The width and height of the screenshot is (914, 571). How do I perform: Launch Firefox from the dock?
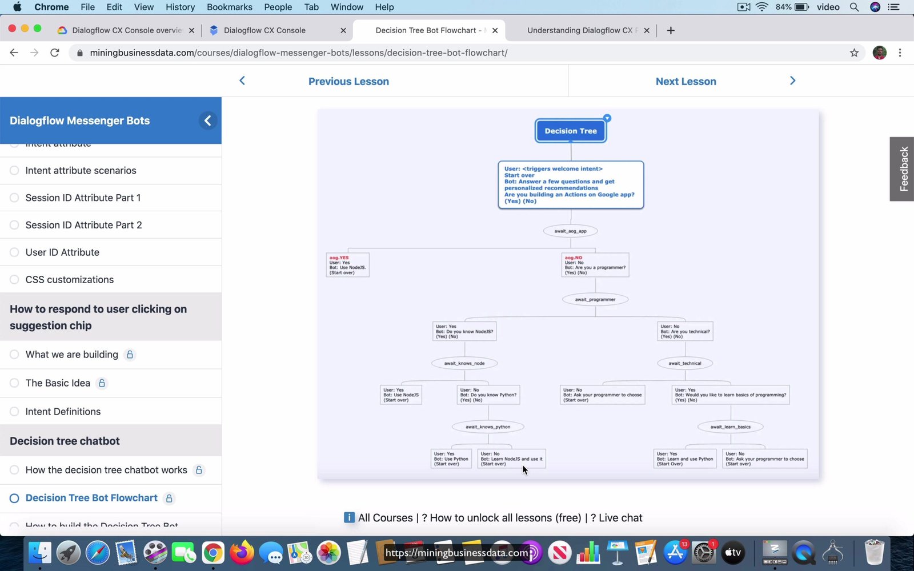point(242,552)
